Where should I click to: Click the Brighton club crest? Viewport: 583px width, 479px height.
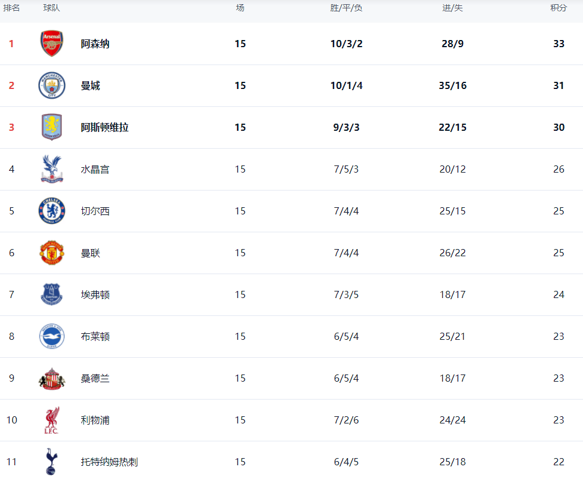[x=52, y=336]
